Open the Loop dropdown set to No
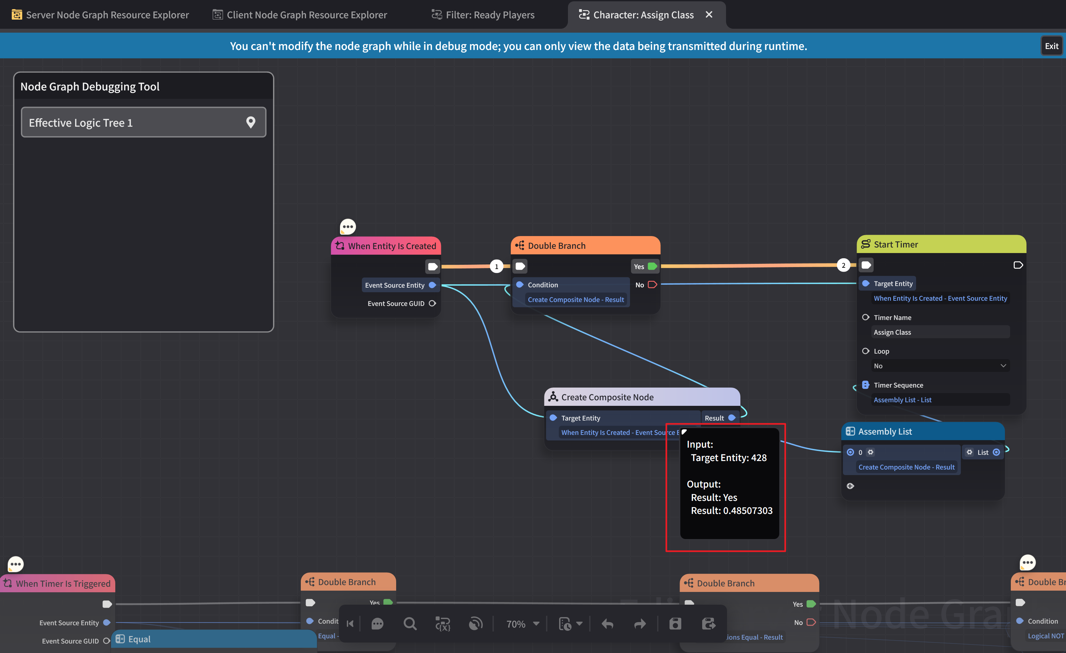Image resolution: width=1066 pixels, height=653 pixels. [x=940, y=366]
